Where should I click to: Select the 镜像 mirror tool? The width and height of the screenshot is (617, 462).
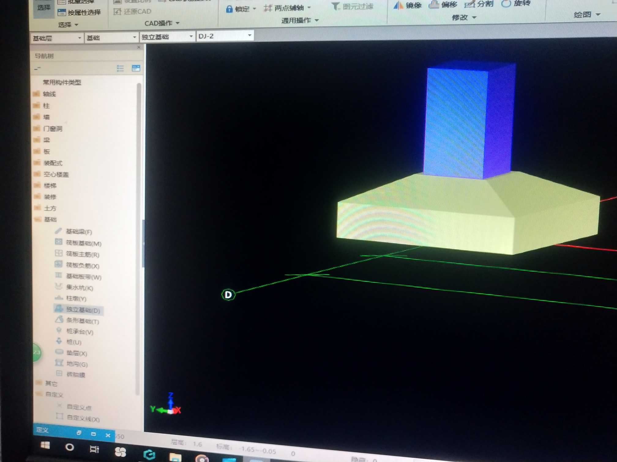tap(407, 5)
